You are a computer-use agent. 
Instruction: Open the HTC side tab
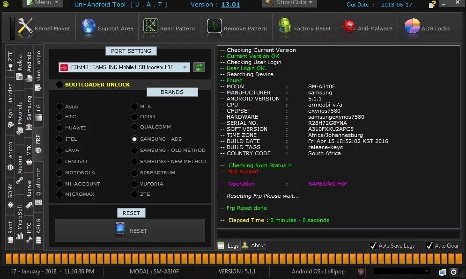(29, 232)
